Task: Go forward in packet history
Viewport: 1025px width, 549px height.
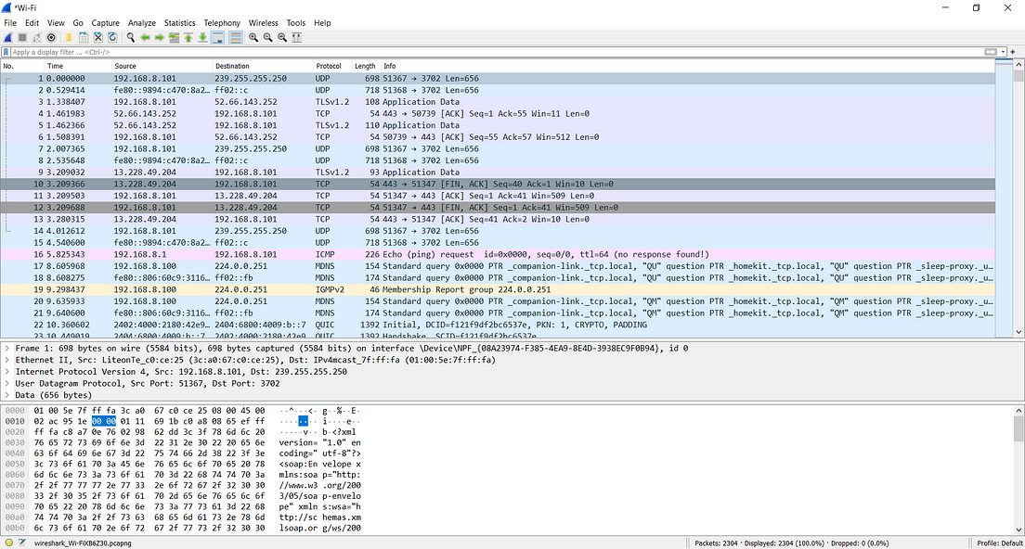Action: (160, 38)
